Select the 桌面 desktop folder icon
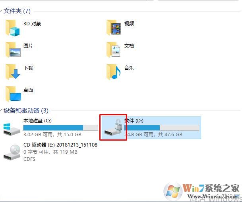The width and height of the screenshot is (242, 202). (13, 94)
